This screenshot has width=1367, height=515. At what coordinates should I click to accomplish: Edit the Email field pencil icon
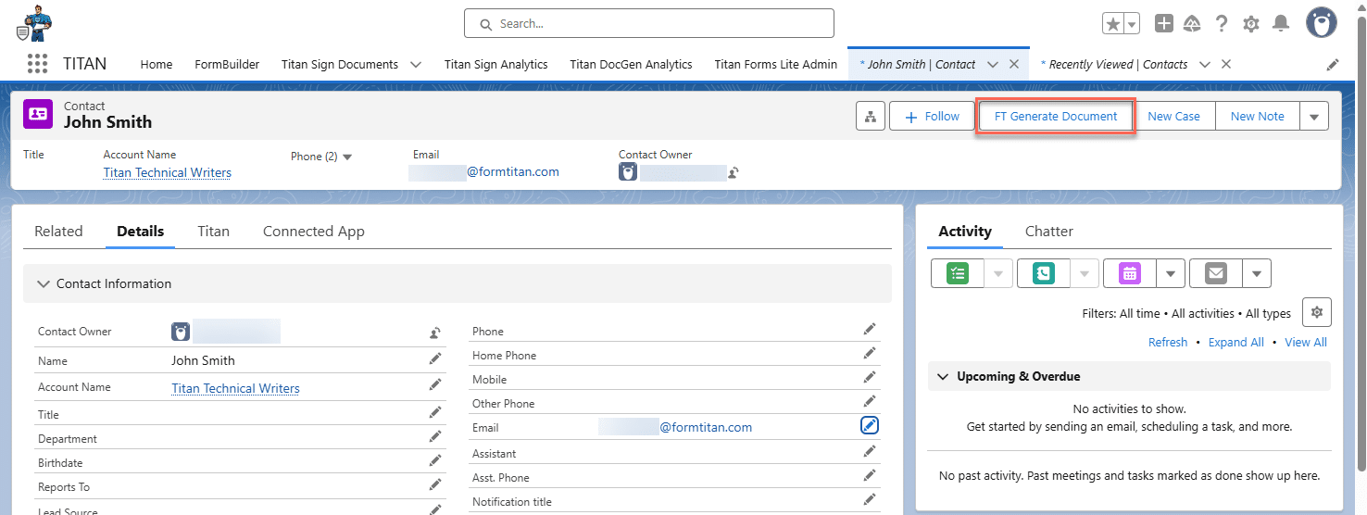pyautogui.click(x=869, y=425)
